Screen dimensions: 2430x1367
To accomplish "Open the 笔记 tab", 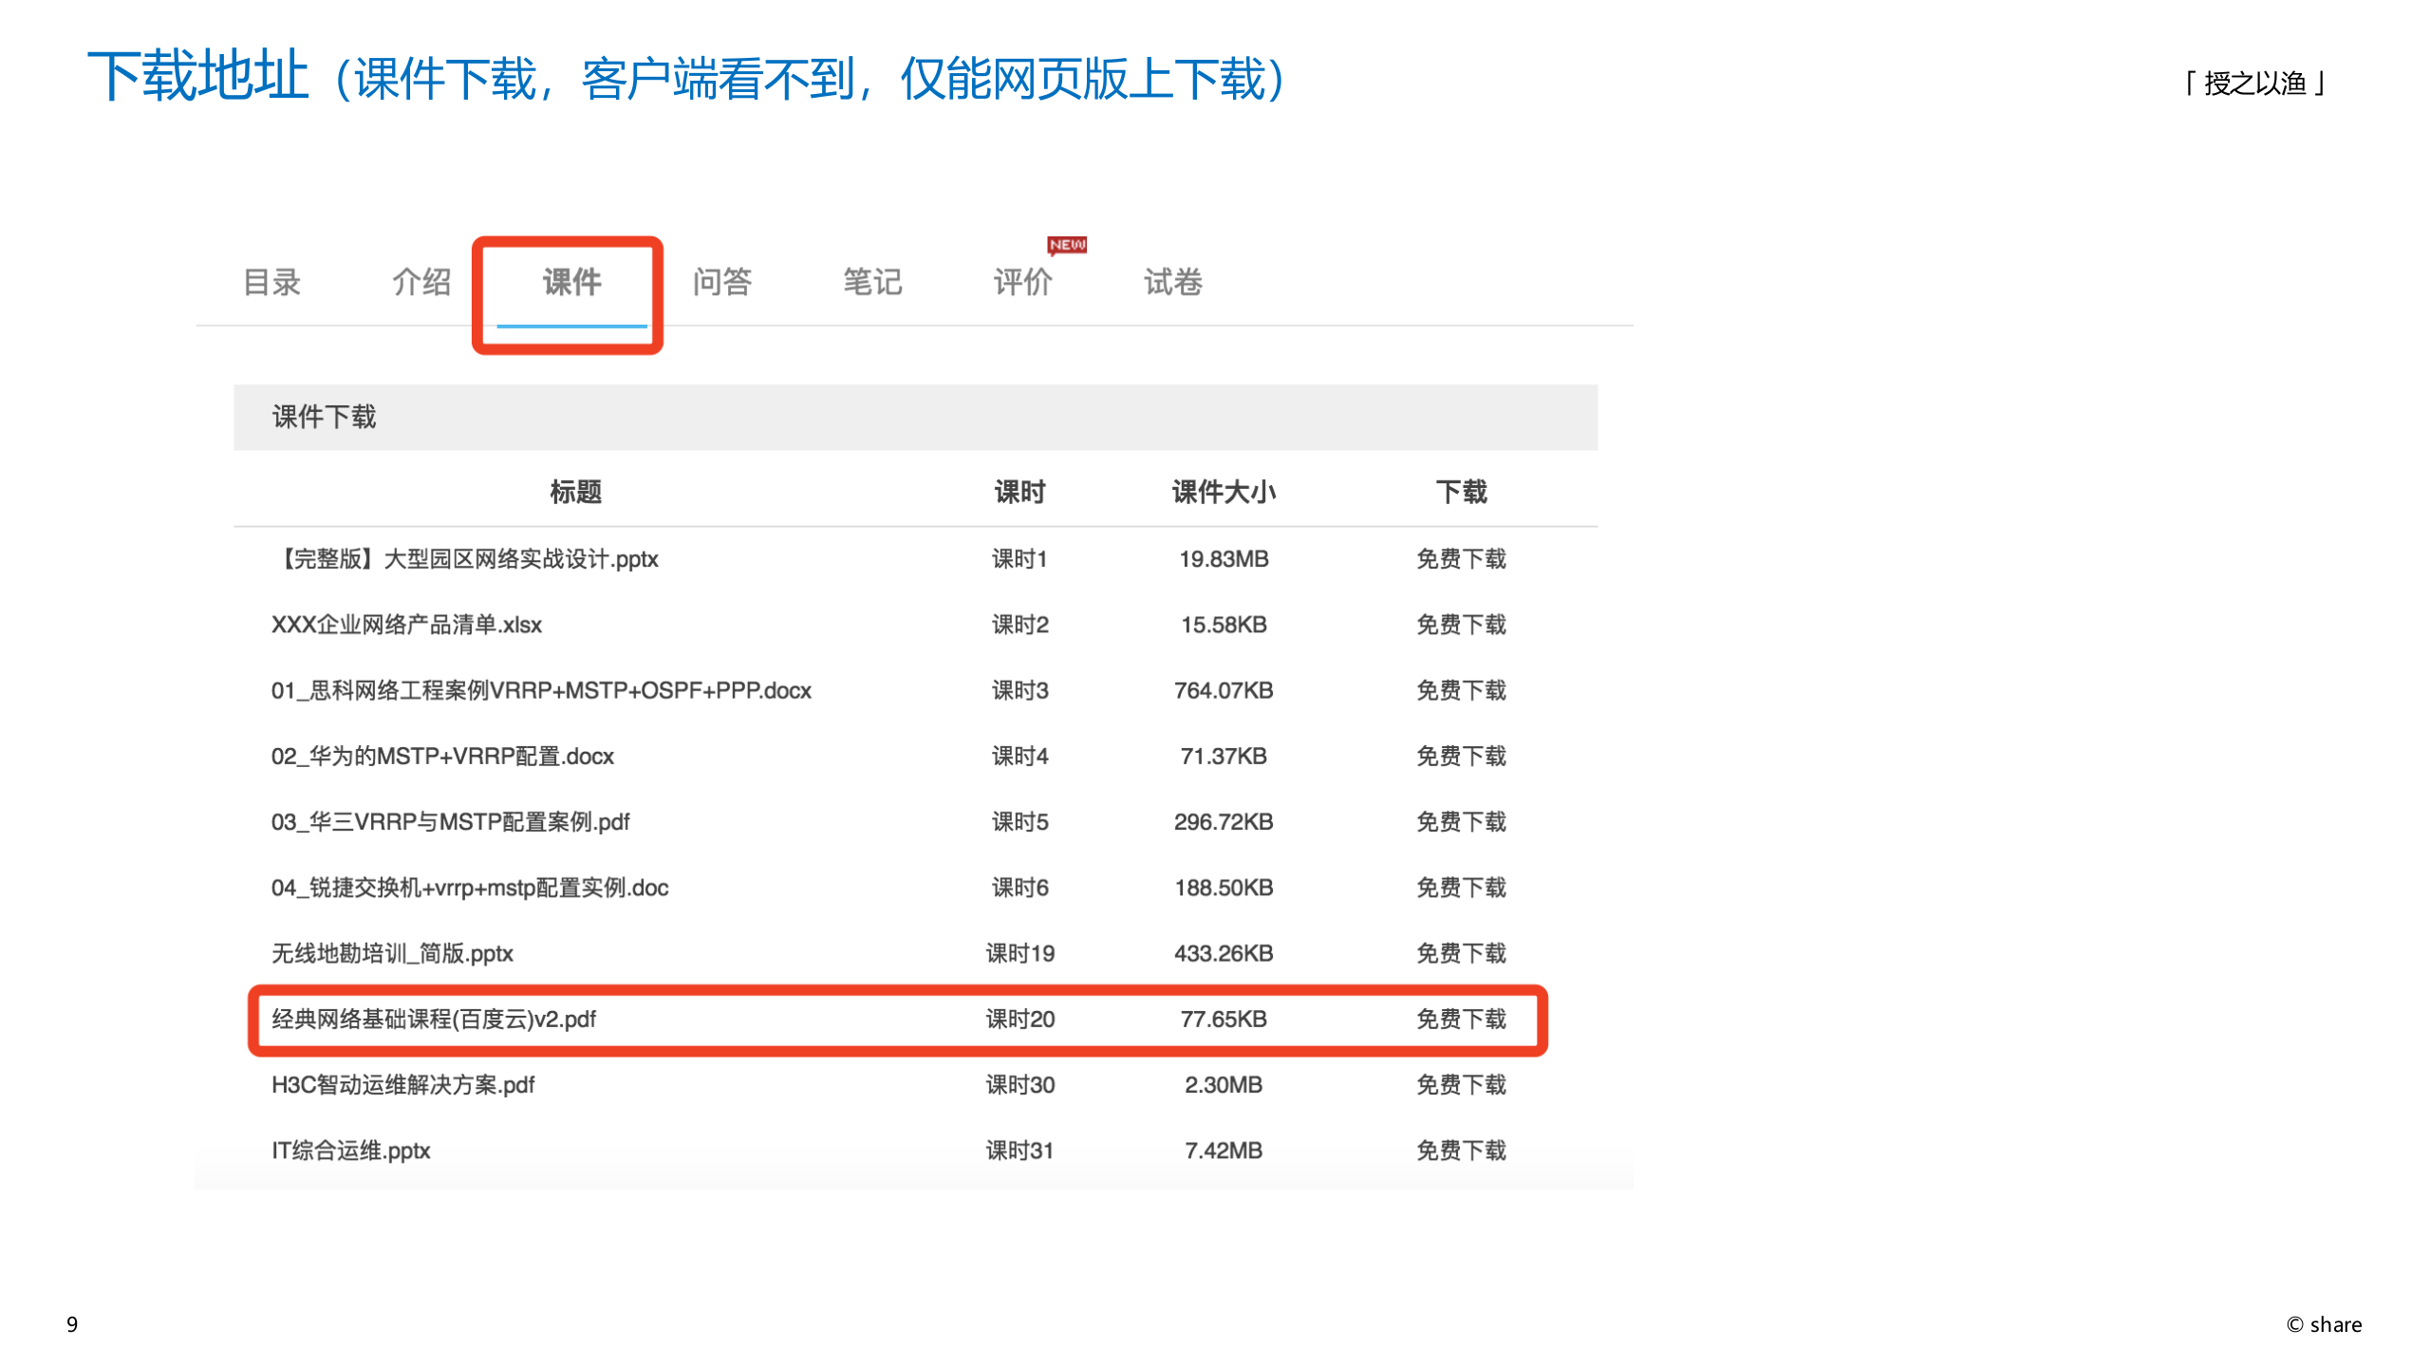I will click(872, 282).
